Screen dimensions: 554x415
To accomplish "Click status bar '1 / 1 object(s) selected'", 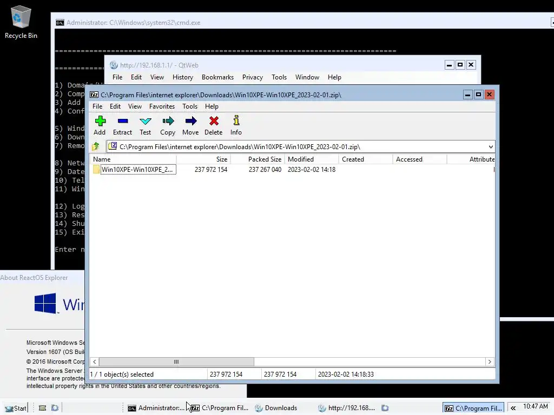I will [x=122, y=374].
